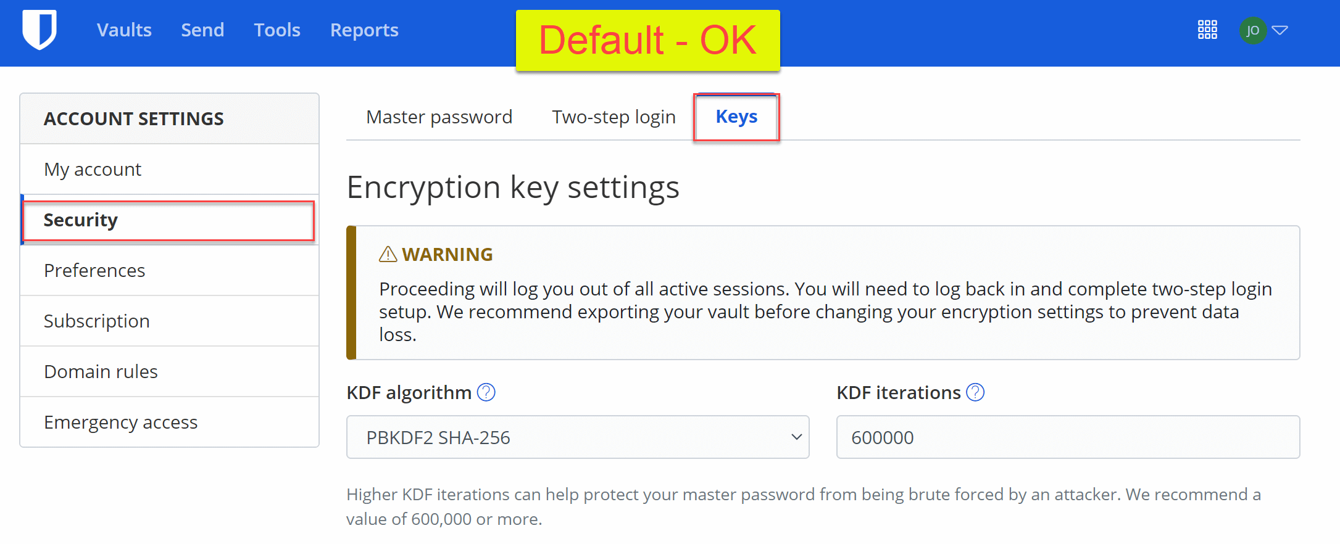Click the PBKDF2 SHA-256 dropdown chevron
This screenshot has height=544, width=1340.
796,437
